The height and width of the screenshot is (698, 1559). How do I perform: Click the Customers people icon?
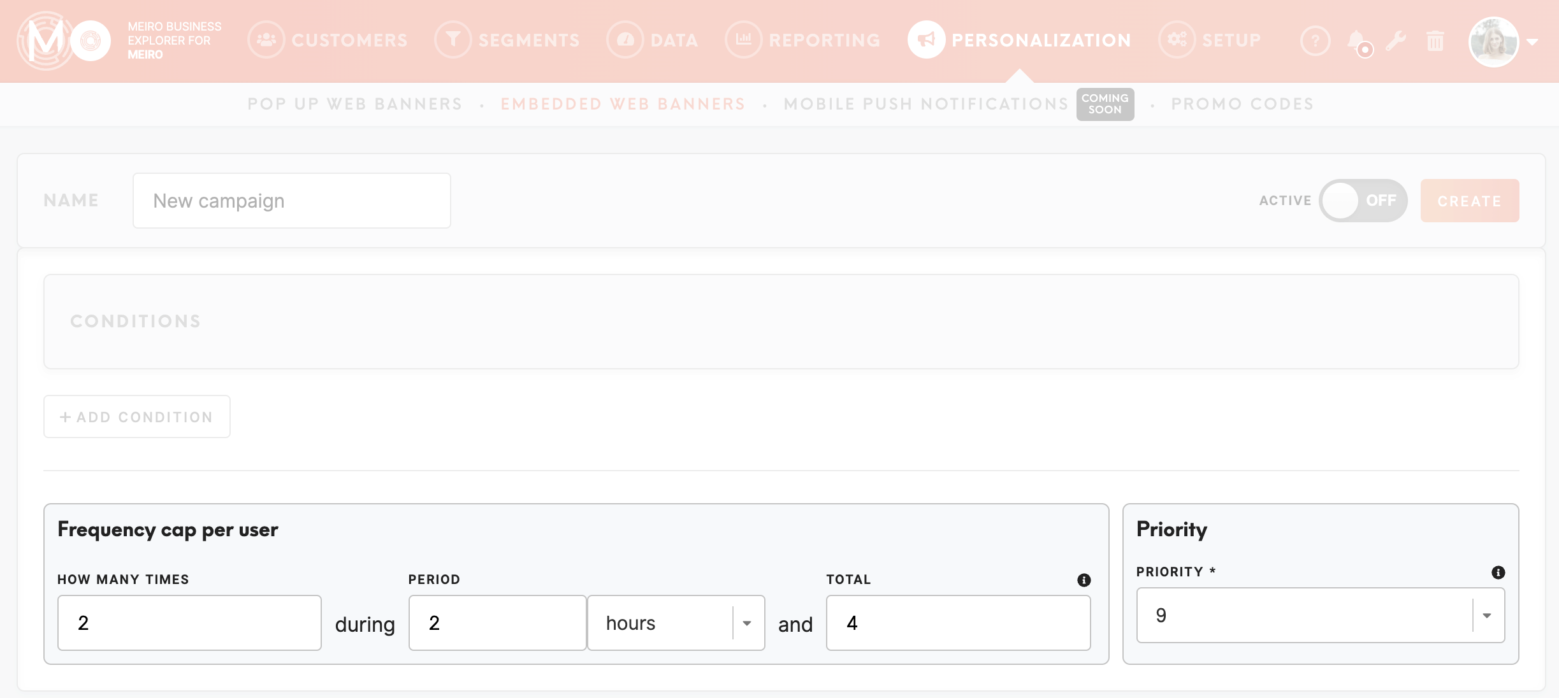(x=266, y=39)
